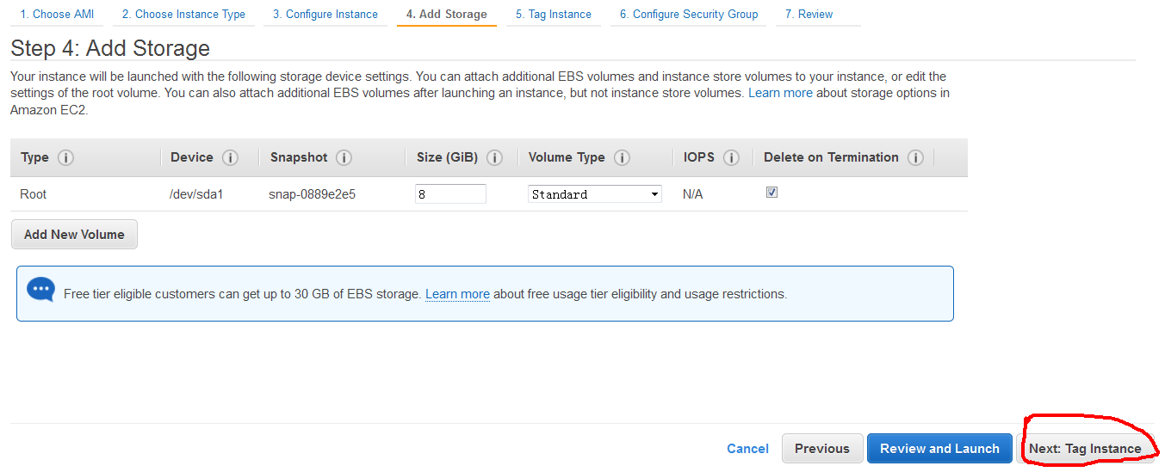Open the Standard volume type dropdown
1165x472 pixels.
point(595,194)
